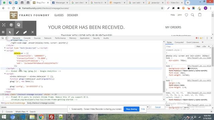Click the Screencastify embed webcam icon
The image size is (214, 120).
11,25
